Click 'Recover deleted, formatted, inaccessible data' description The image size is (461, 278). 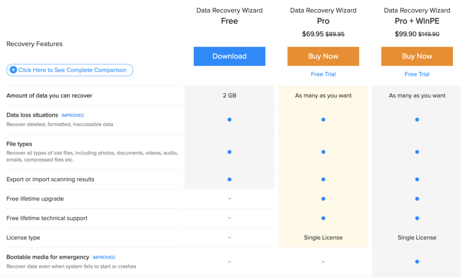[60, 124]
